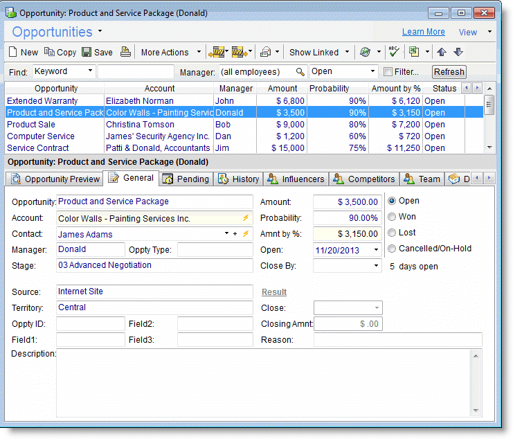Enable the Filter checkbox
This screenshot has width=513, height=439.
click(388, 72)
